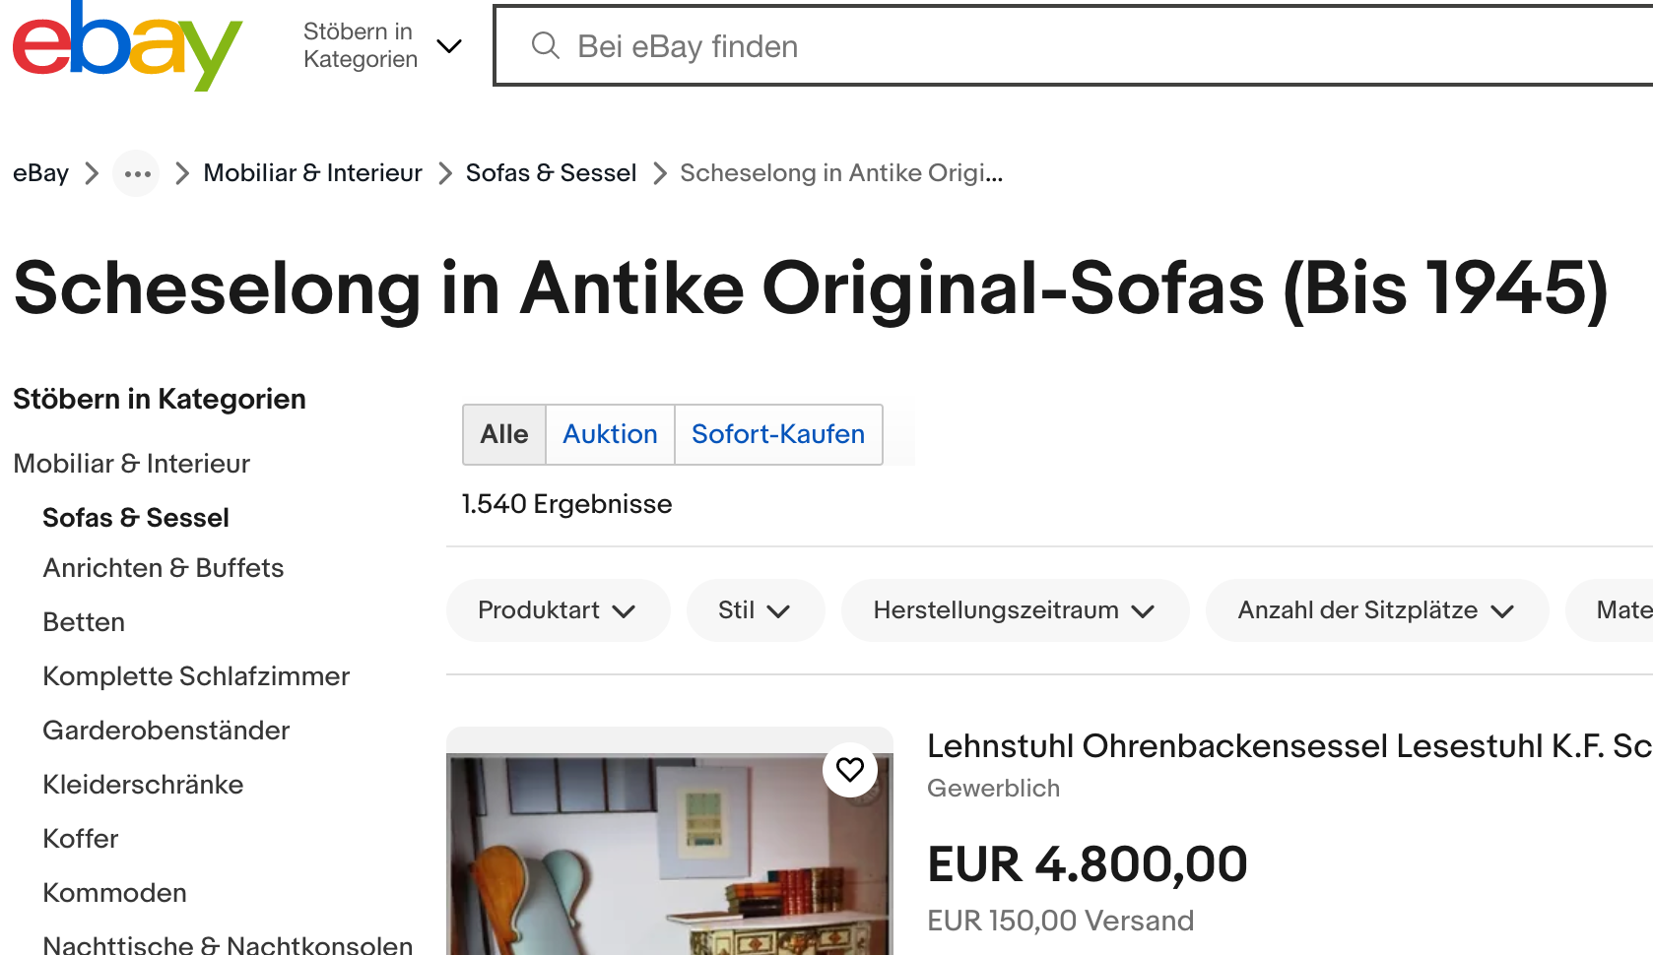This screenshot has height=955, width=1653.
Task: Go to eBay home breadcrumb link
Action: [x=40, y=173]
